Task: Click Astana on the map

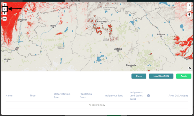Action: click(x=118, y=49)
